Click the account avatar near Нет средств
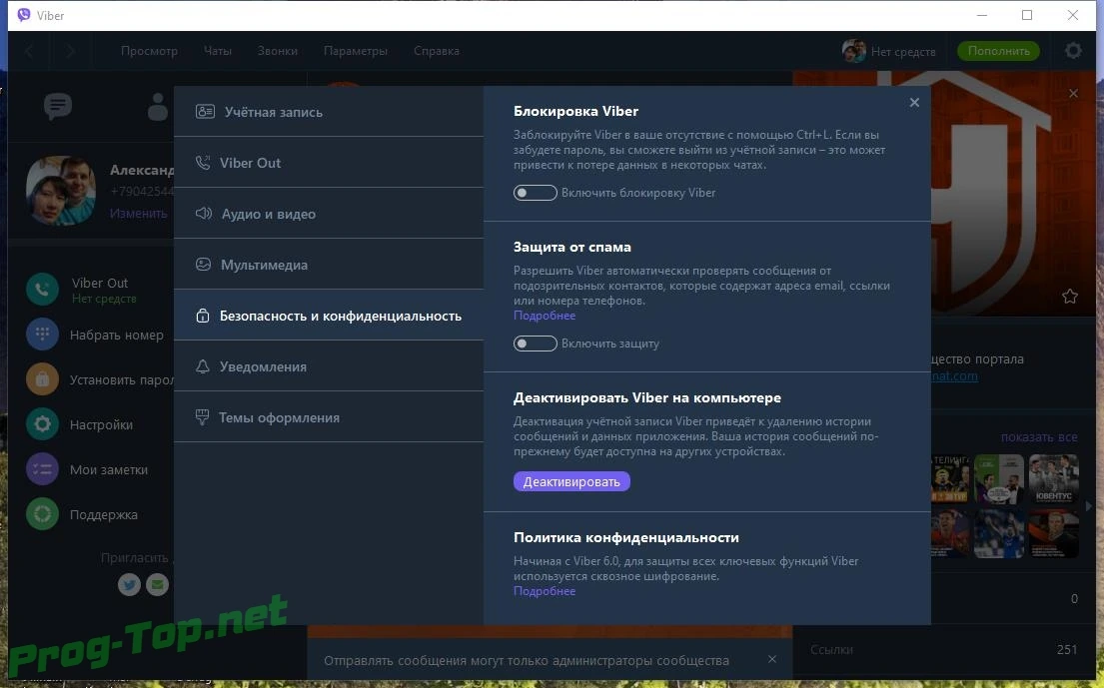Screen dimensions: 1104x688 [x=853, y=51]
